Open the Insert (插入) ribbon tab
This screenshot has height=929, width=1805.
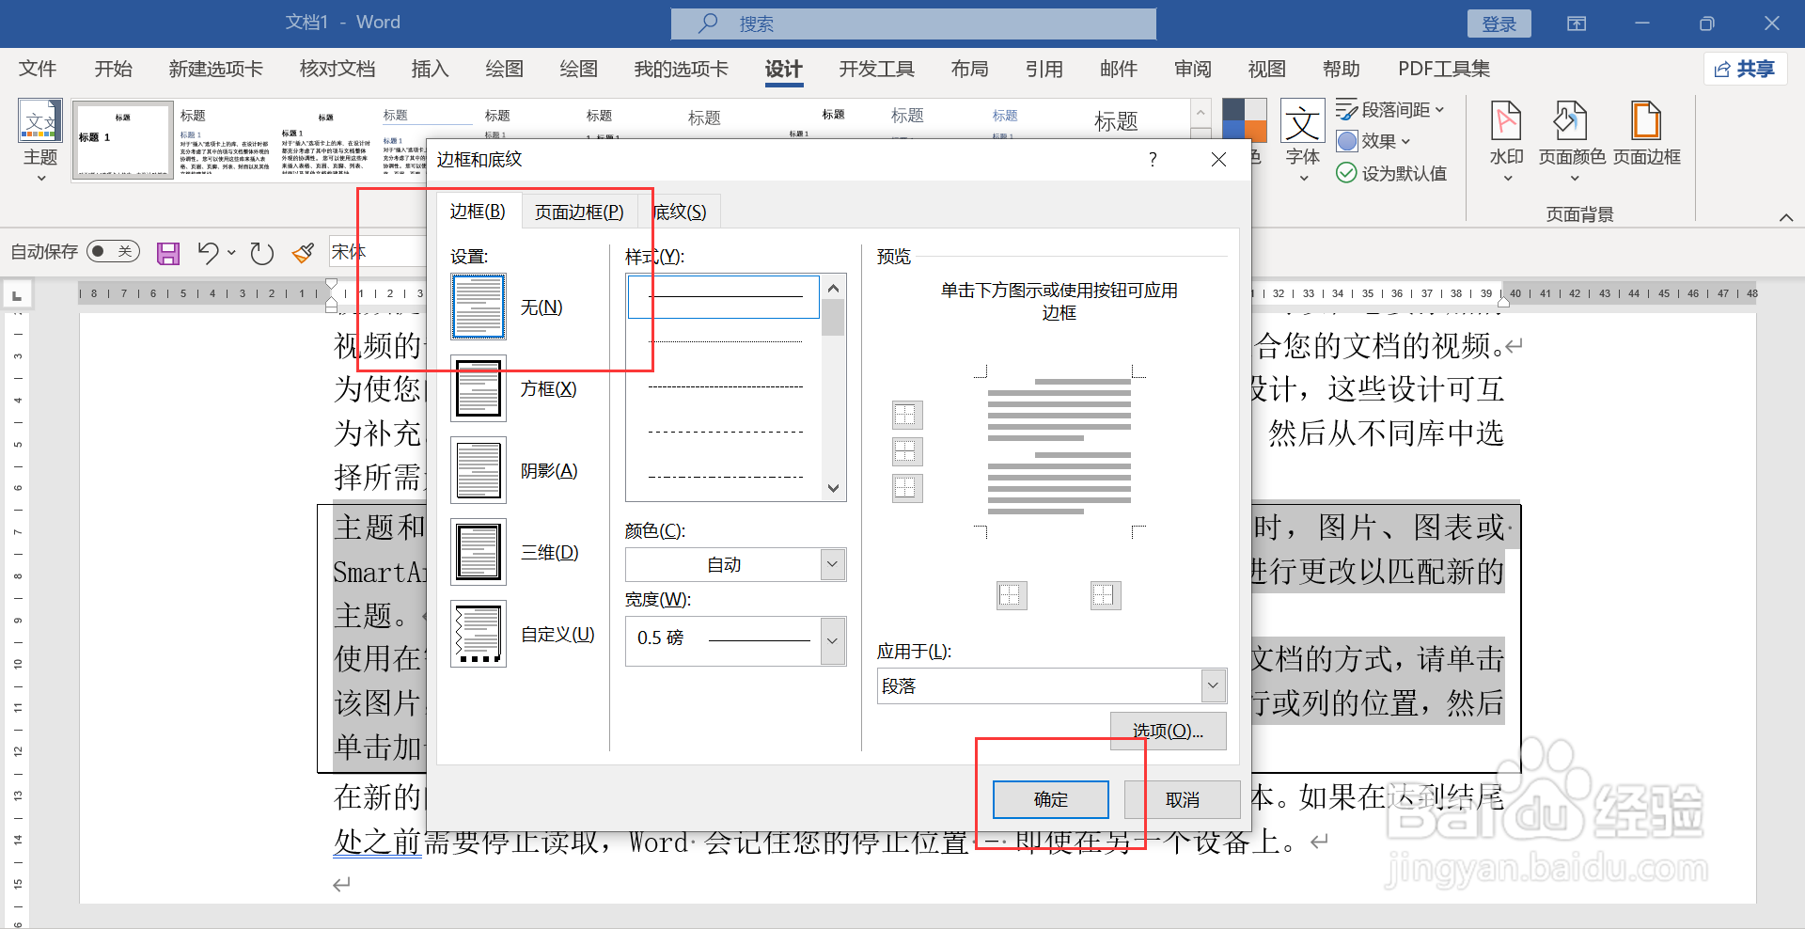pos(430,69)
